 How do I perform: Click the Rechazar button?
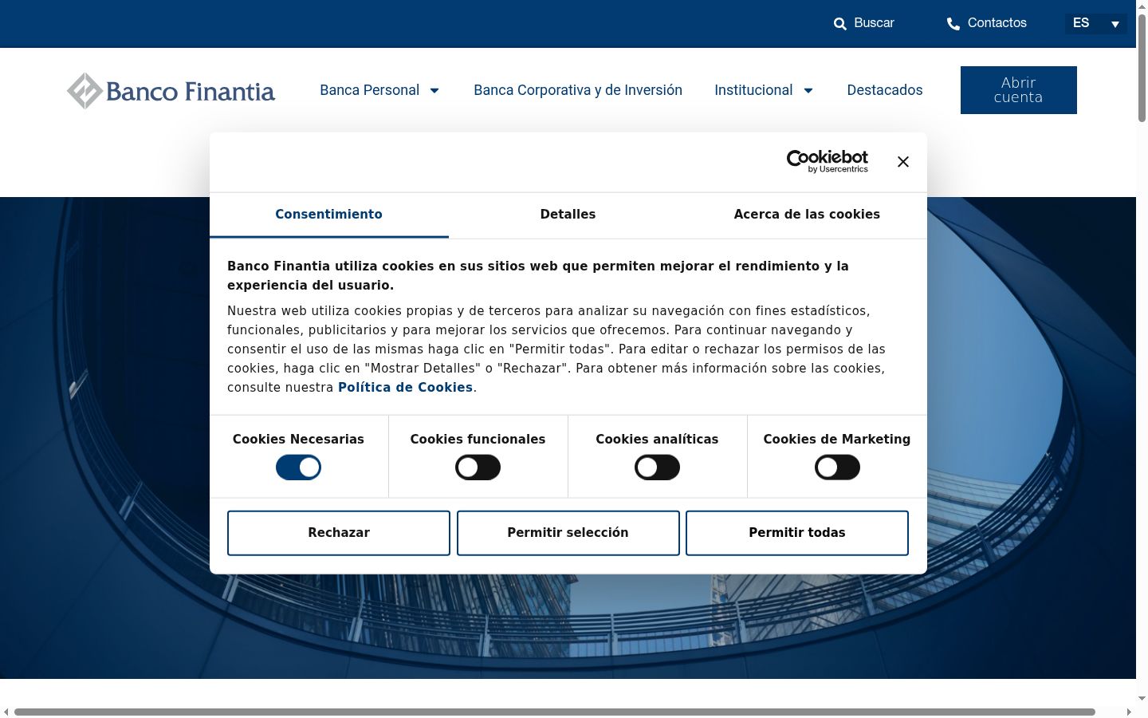[339, 533]
